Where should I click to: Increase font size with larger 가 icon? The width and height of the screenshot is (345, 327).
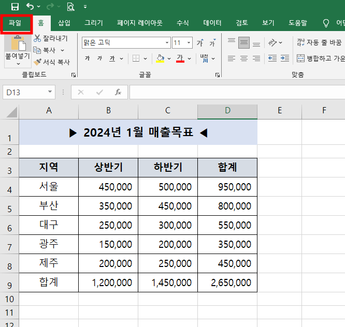[x=200, y=42]
